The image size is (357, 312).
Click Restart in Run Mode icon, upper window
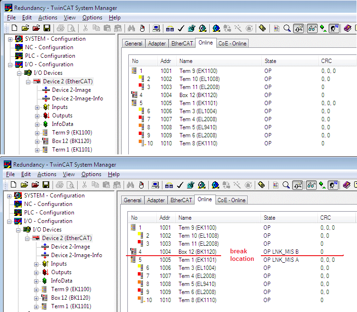202,28
